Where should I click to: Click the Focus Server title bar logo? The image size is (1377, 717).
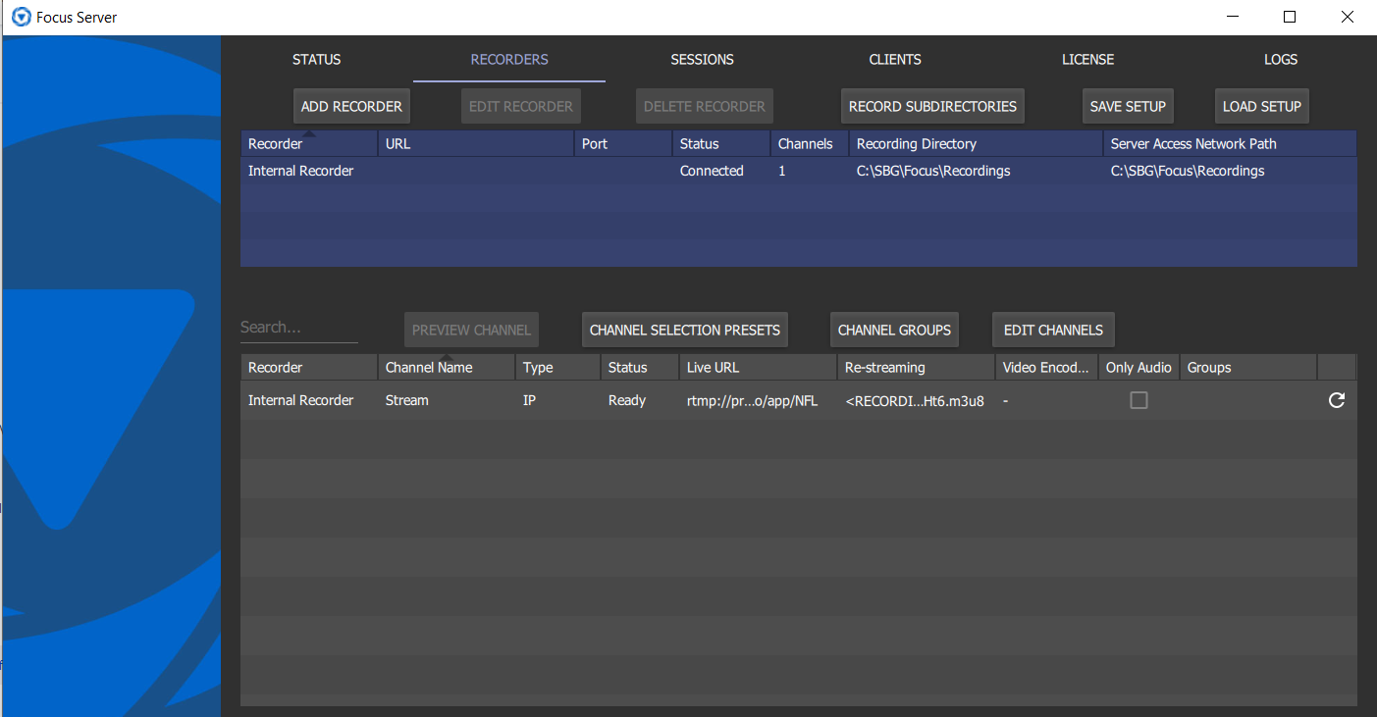[21, 17]
